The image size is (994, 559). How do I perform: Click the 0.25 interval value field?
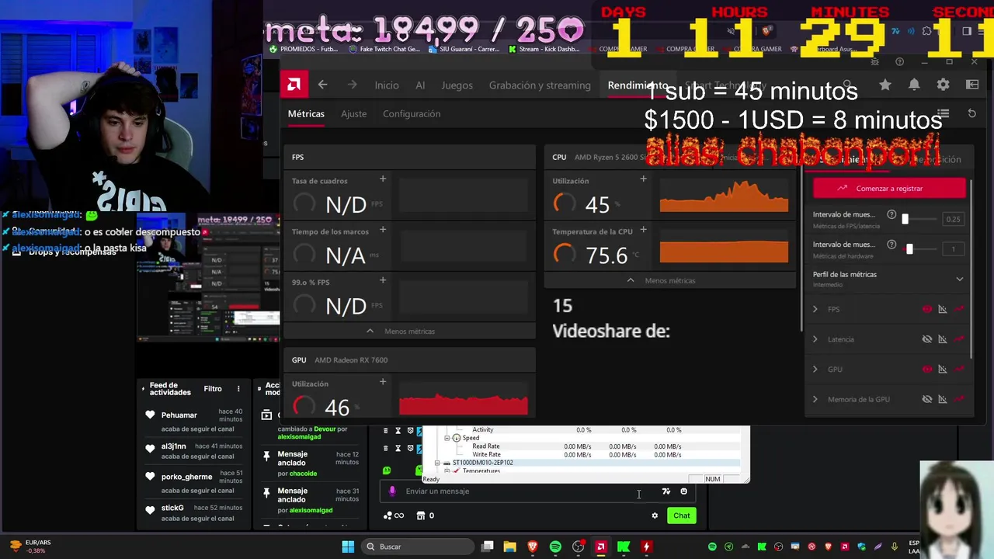953,219
